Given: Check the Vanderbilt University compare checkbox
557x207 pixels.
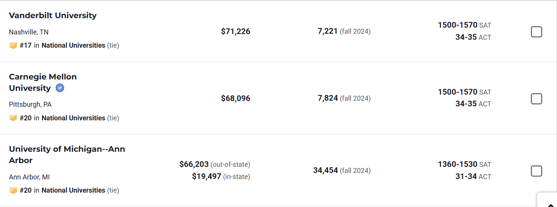Looking at the screenshot, I should click(x=536, y=32).
